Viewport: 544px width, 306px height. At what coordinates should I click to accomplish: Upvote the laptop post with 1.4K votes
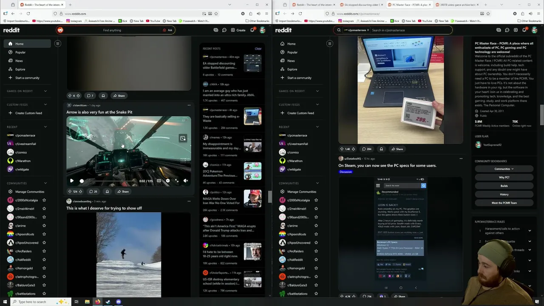pyautogui.click(x=342, y=149)
